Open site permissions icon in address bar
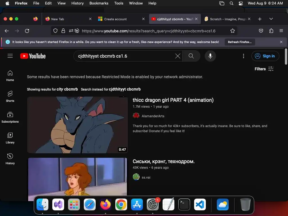 pos(71,31)
